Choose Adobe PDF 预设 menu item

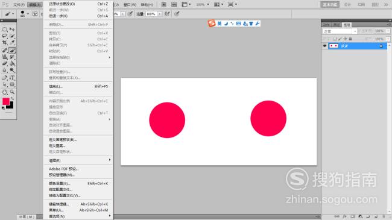point(78,169)
